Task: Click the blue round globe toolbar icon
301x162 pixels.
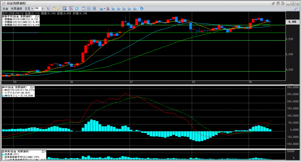Action: pos(77,8)
